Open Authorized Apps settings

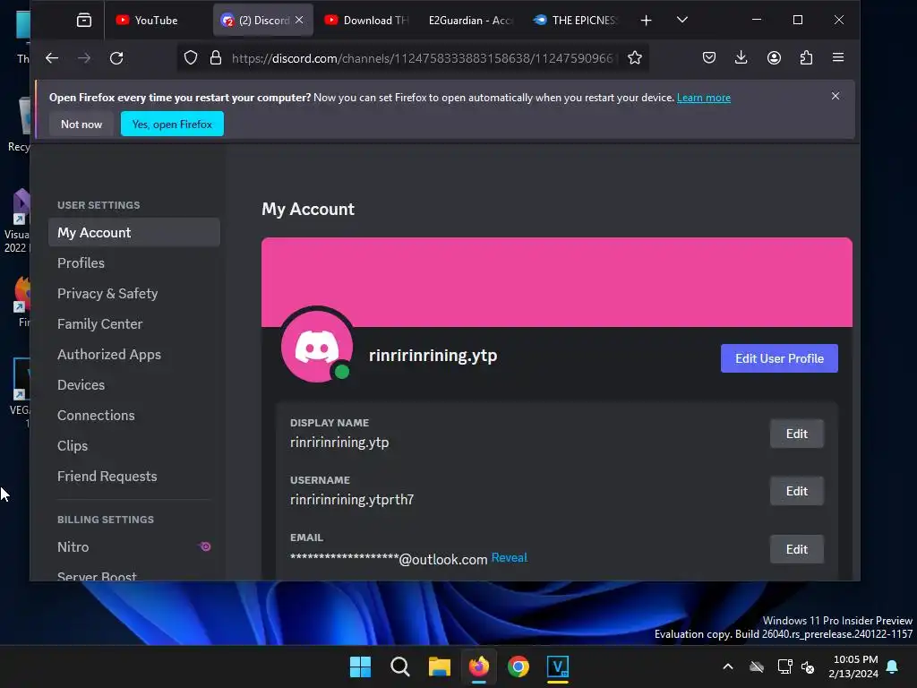tap(134, 355)
